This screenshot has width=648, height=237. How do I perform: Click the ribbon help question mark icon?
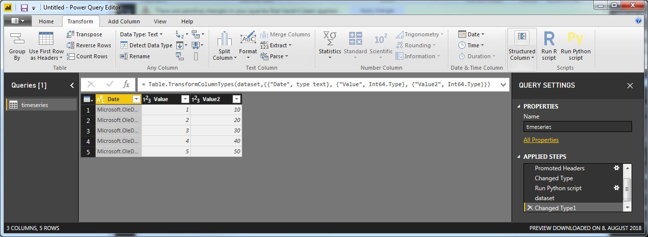[639, 21]
